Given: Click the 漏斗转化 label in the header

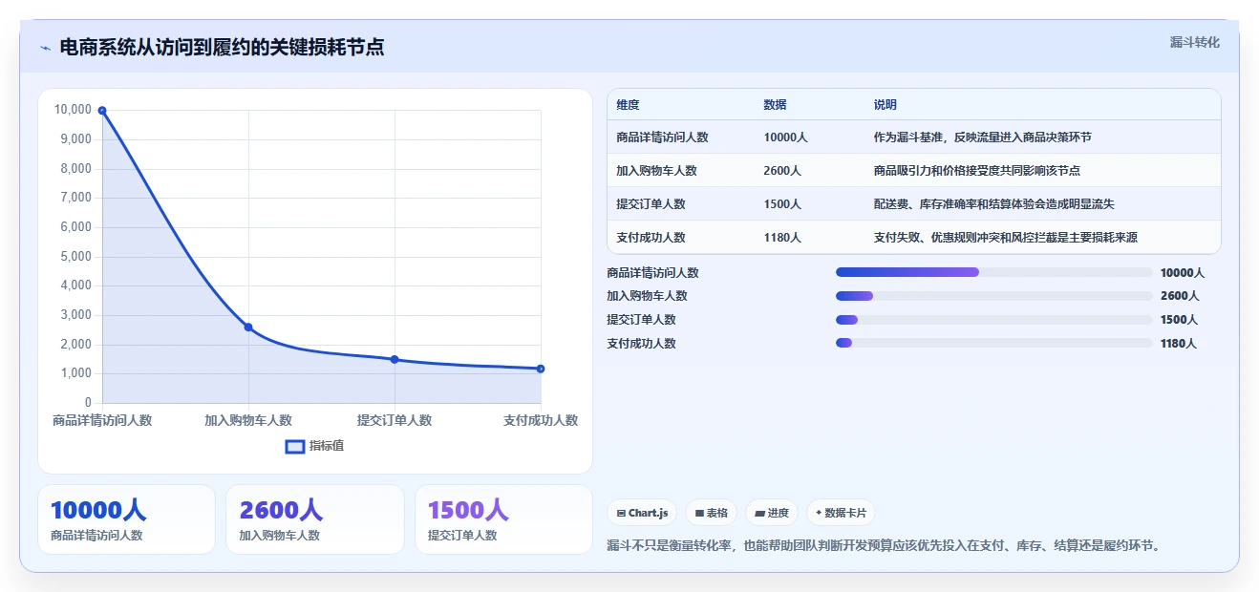Looking at the screenshot, I should click(1194, 42).
